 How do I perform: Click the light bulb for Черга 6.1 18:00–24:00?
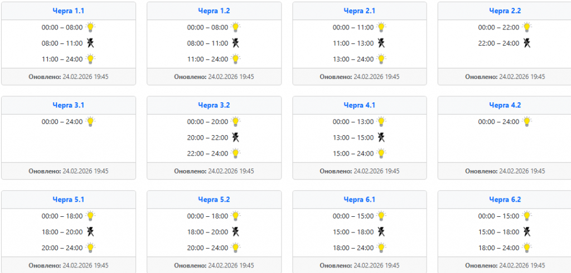tap(381, 248)
